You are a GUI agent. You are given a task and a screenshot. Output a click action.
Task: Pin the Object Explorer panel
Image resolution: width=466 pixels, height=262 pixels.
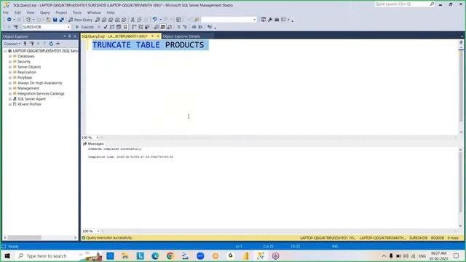point(70,36)
